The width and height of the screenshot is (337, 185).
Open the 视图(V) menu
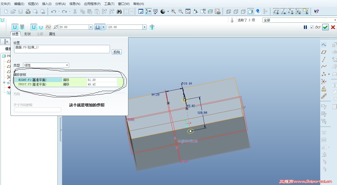33,4
